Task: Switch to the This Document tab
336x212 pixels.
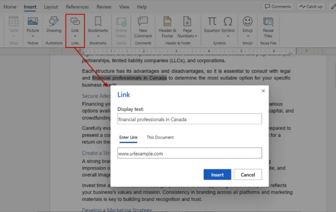Action: point(160,137)
